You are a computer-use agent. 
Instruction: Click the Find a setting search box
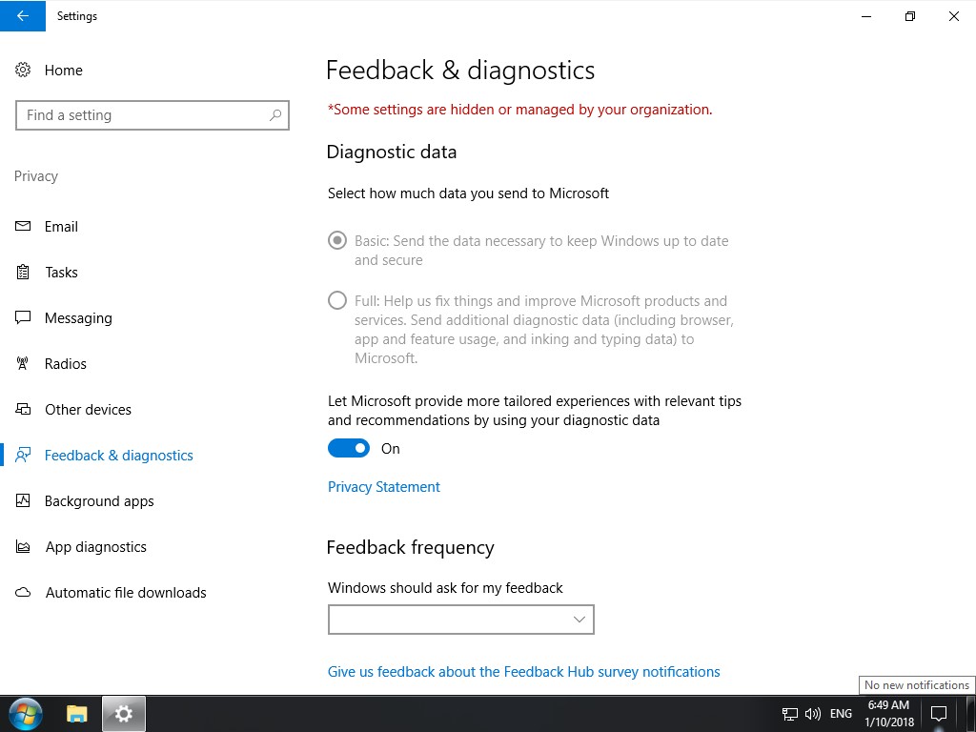pos(152,115)
